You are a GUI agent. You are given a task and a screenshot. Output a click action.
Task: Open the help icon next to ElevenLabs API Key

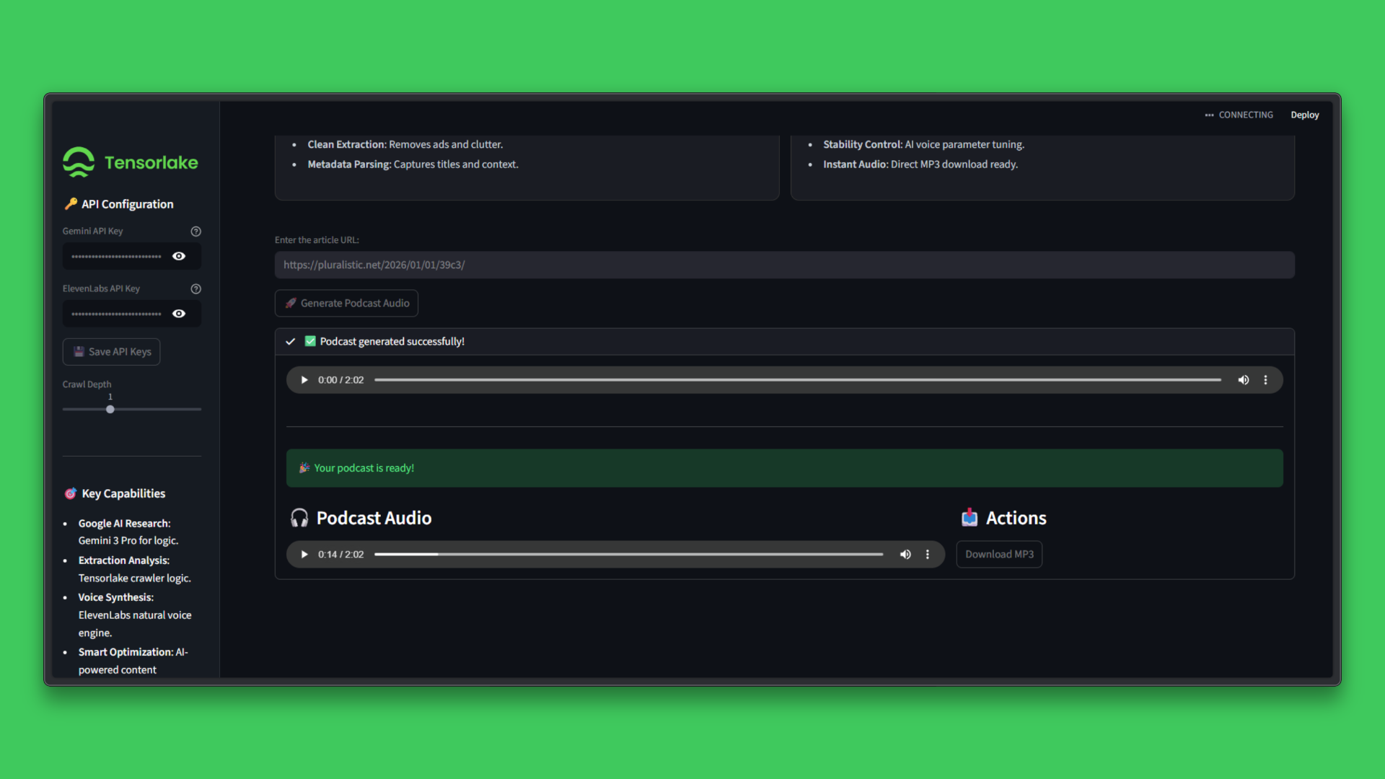(x=195, y=289)
